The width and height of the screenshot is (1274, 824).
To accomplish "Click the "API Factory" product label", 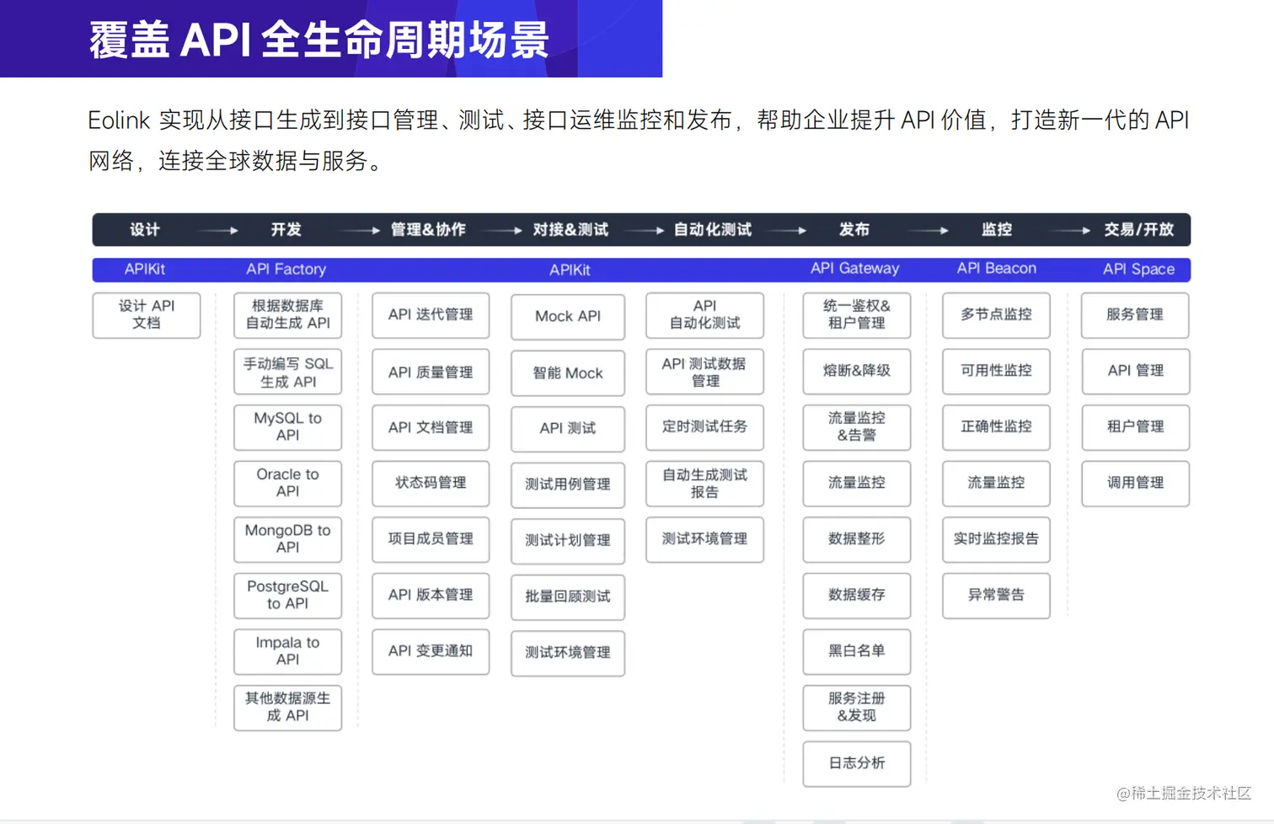I will click(x=286, y=269).
